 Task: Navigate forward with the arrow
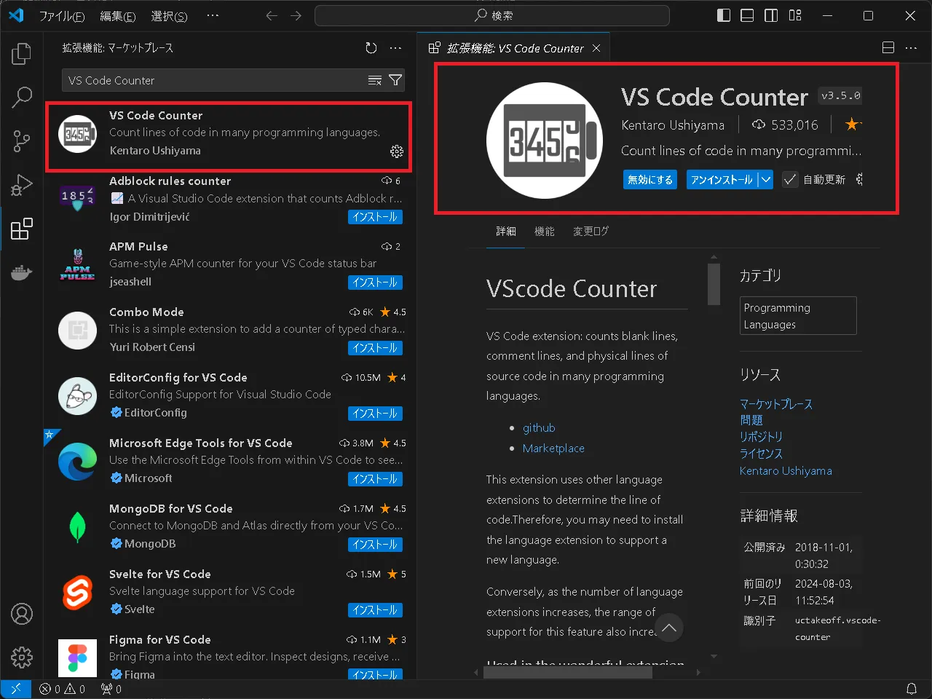click(296, 15)
